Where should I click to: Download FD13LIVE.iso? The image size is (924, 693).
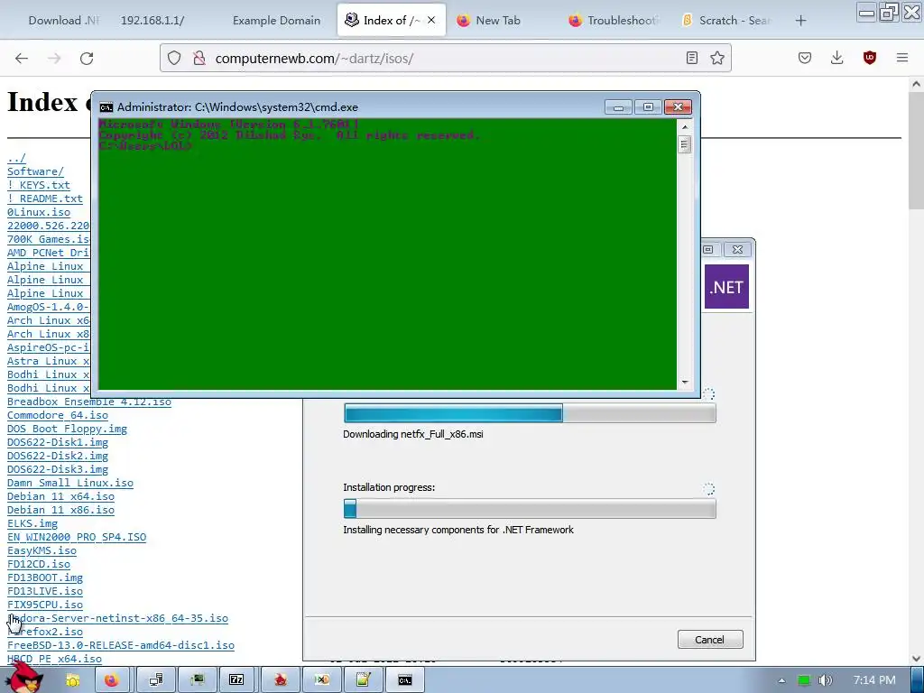[x=45, y=591]
